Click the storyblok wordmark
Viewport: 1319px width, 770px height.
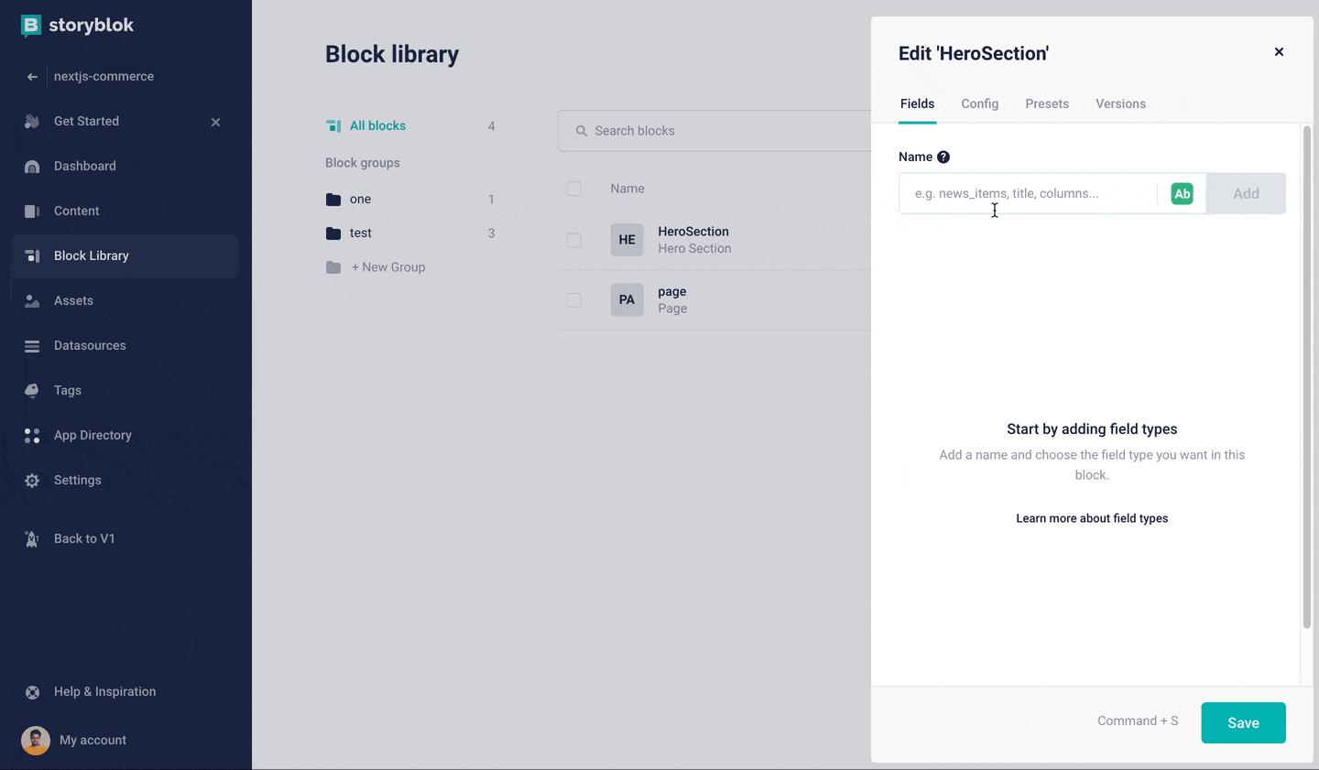point(91,26)
